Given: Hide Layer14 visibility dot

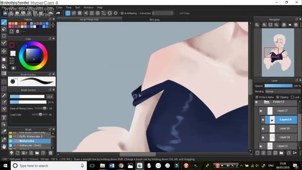Looking at the screenshot, I should click(263, 119).
